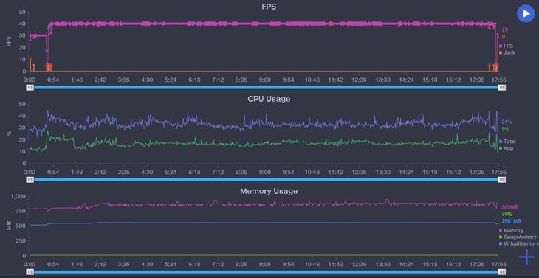Viewport: 539px width, 278px height.
Task: Click the CPU Usage chart title
Action: [269, 99]
